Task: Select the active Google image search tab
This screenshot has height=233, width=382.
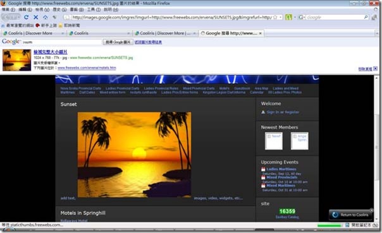Action: coord(231,33)
